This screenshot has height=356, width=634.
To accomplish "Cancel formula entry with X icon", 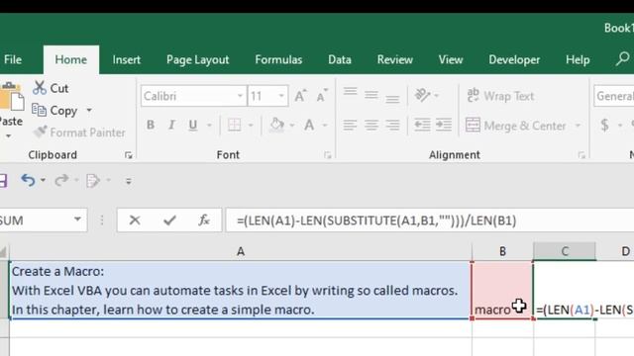I will pos(135,221).
